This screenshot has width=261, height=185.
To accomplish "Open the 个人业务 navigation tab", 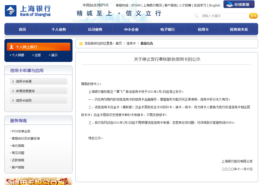I will pos(59,29).
